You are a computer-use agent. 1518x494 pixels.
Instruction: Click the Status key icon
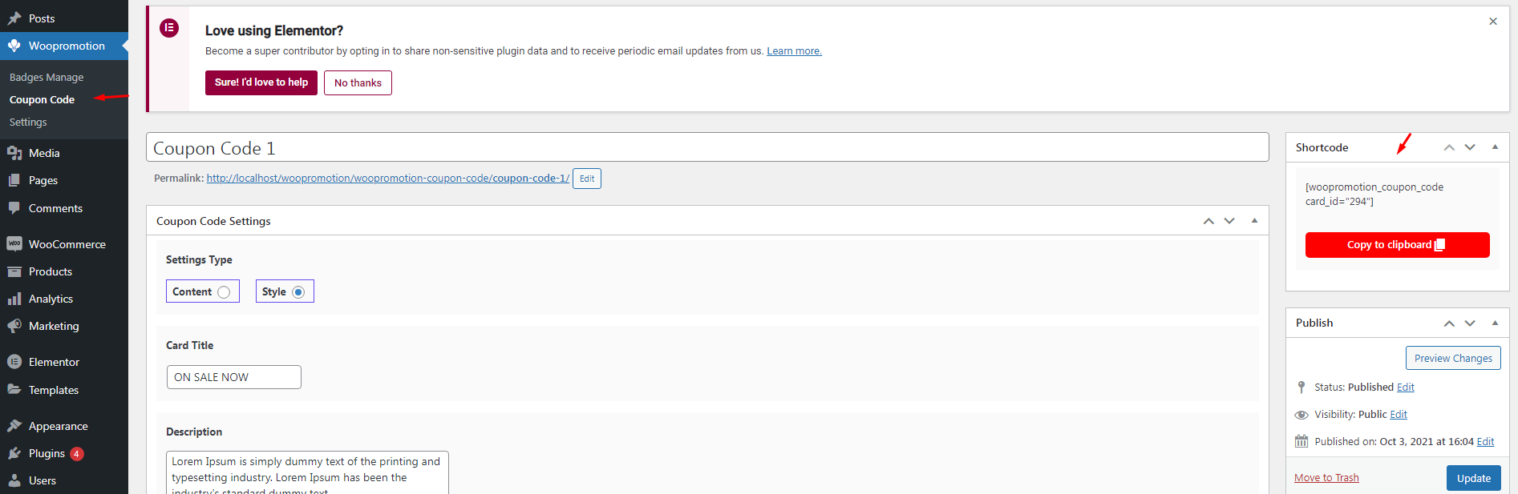1301,388
